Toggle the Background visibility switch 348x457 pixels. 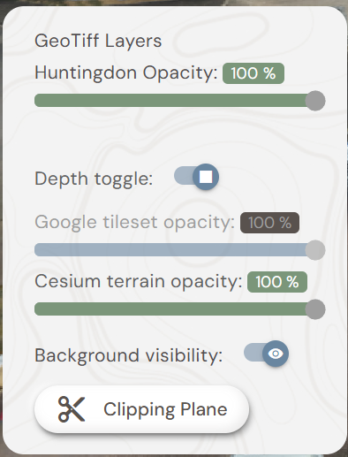click(x=266, y=354)
